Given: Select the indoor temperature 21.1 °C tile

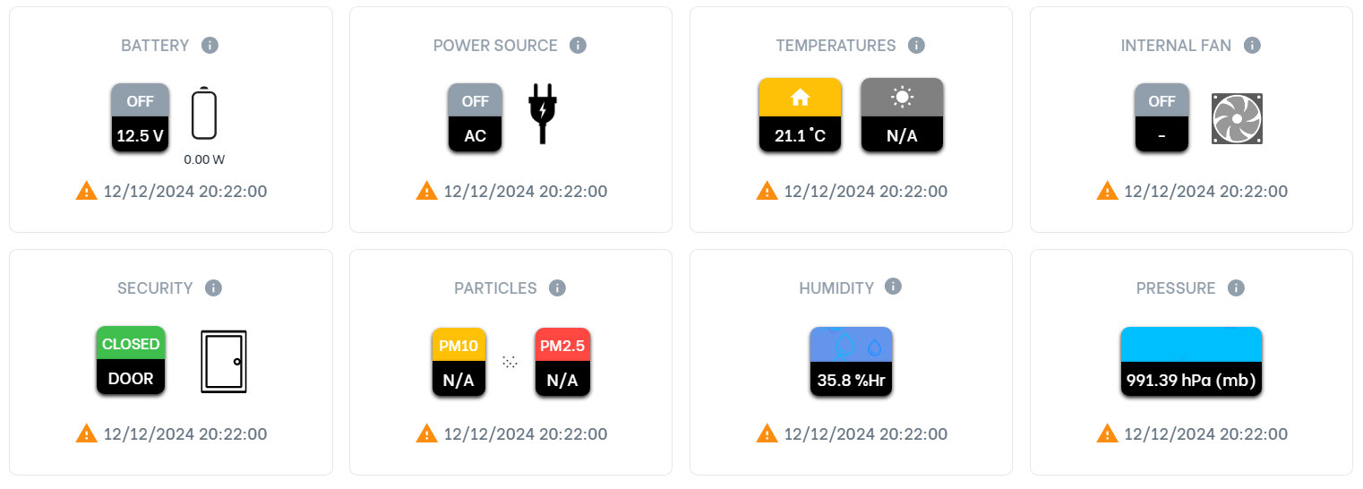Looking at the screenshot, I should [800, 116].
